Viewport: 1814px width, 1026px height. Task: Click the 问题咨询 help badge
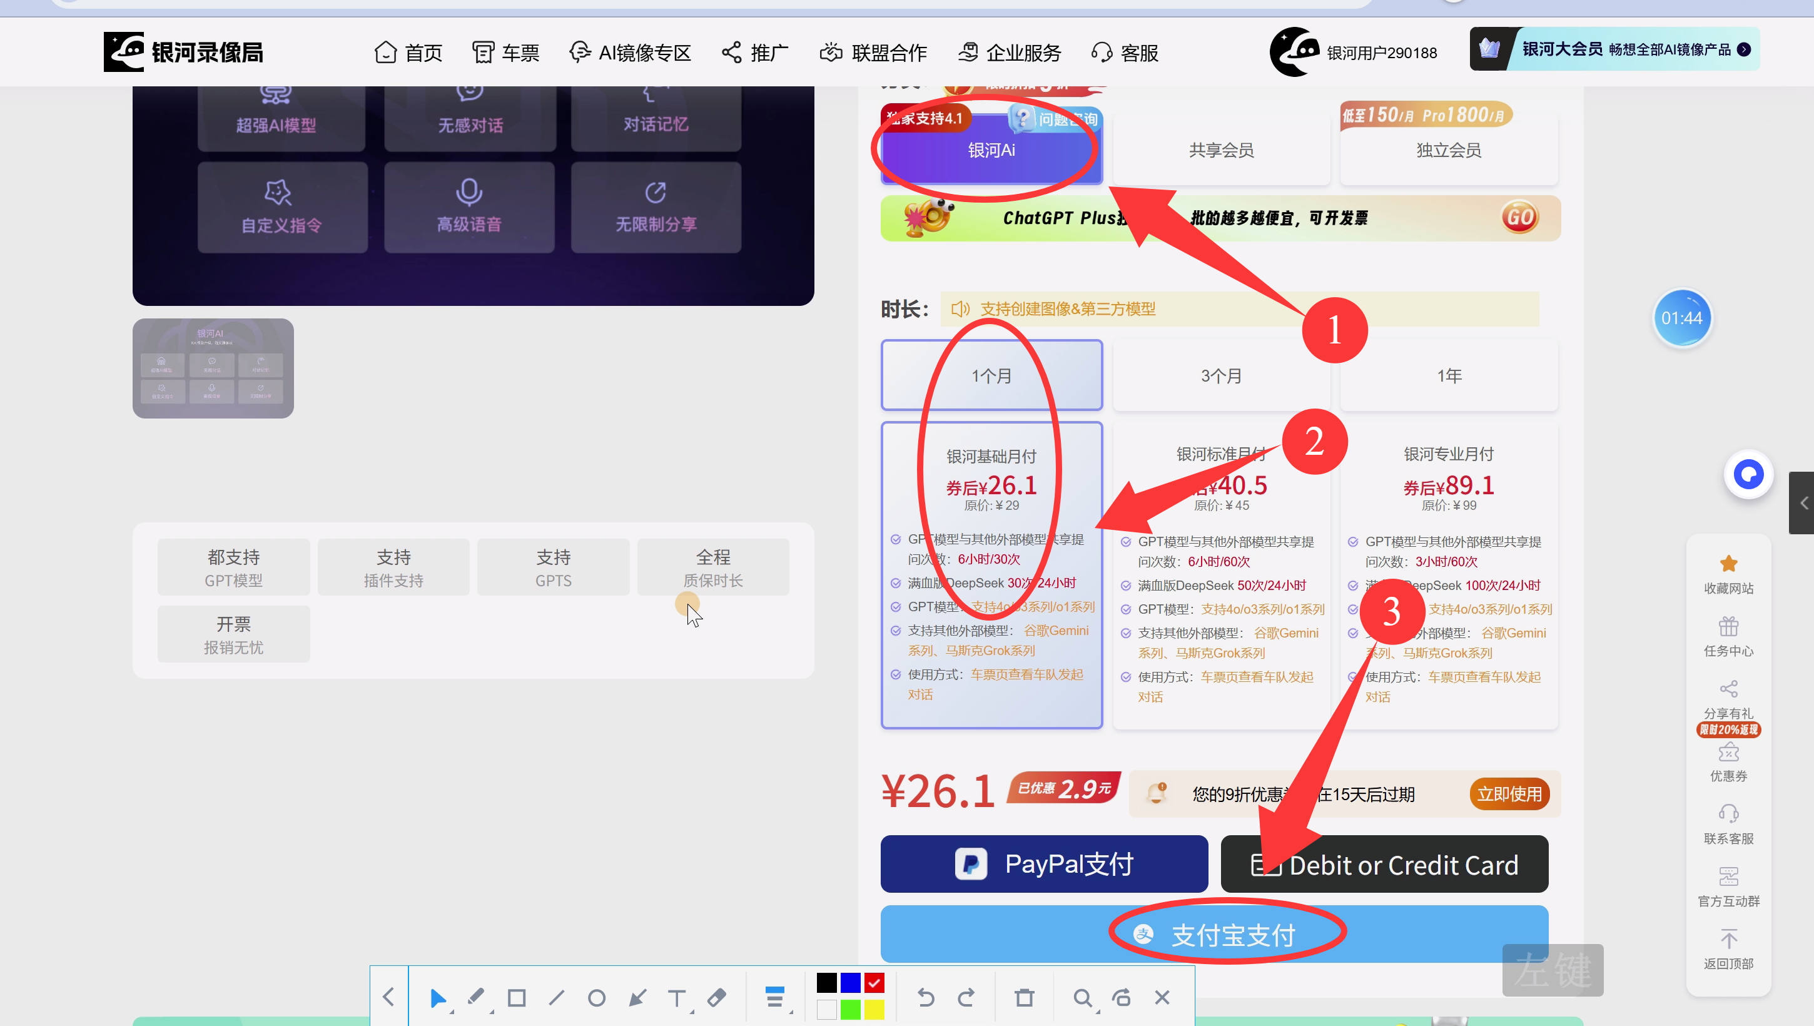click(1055, 118)
